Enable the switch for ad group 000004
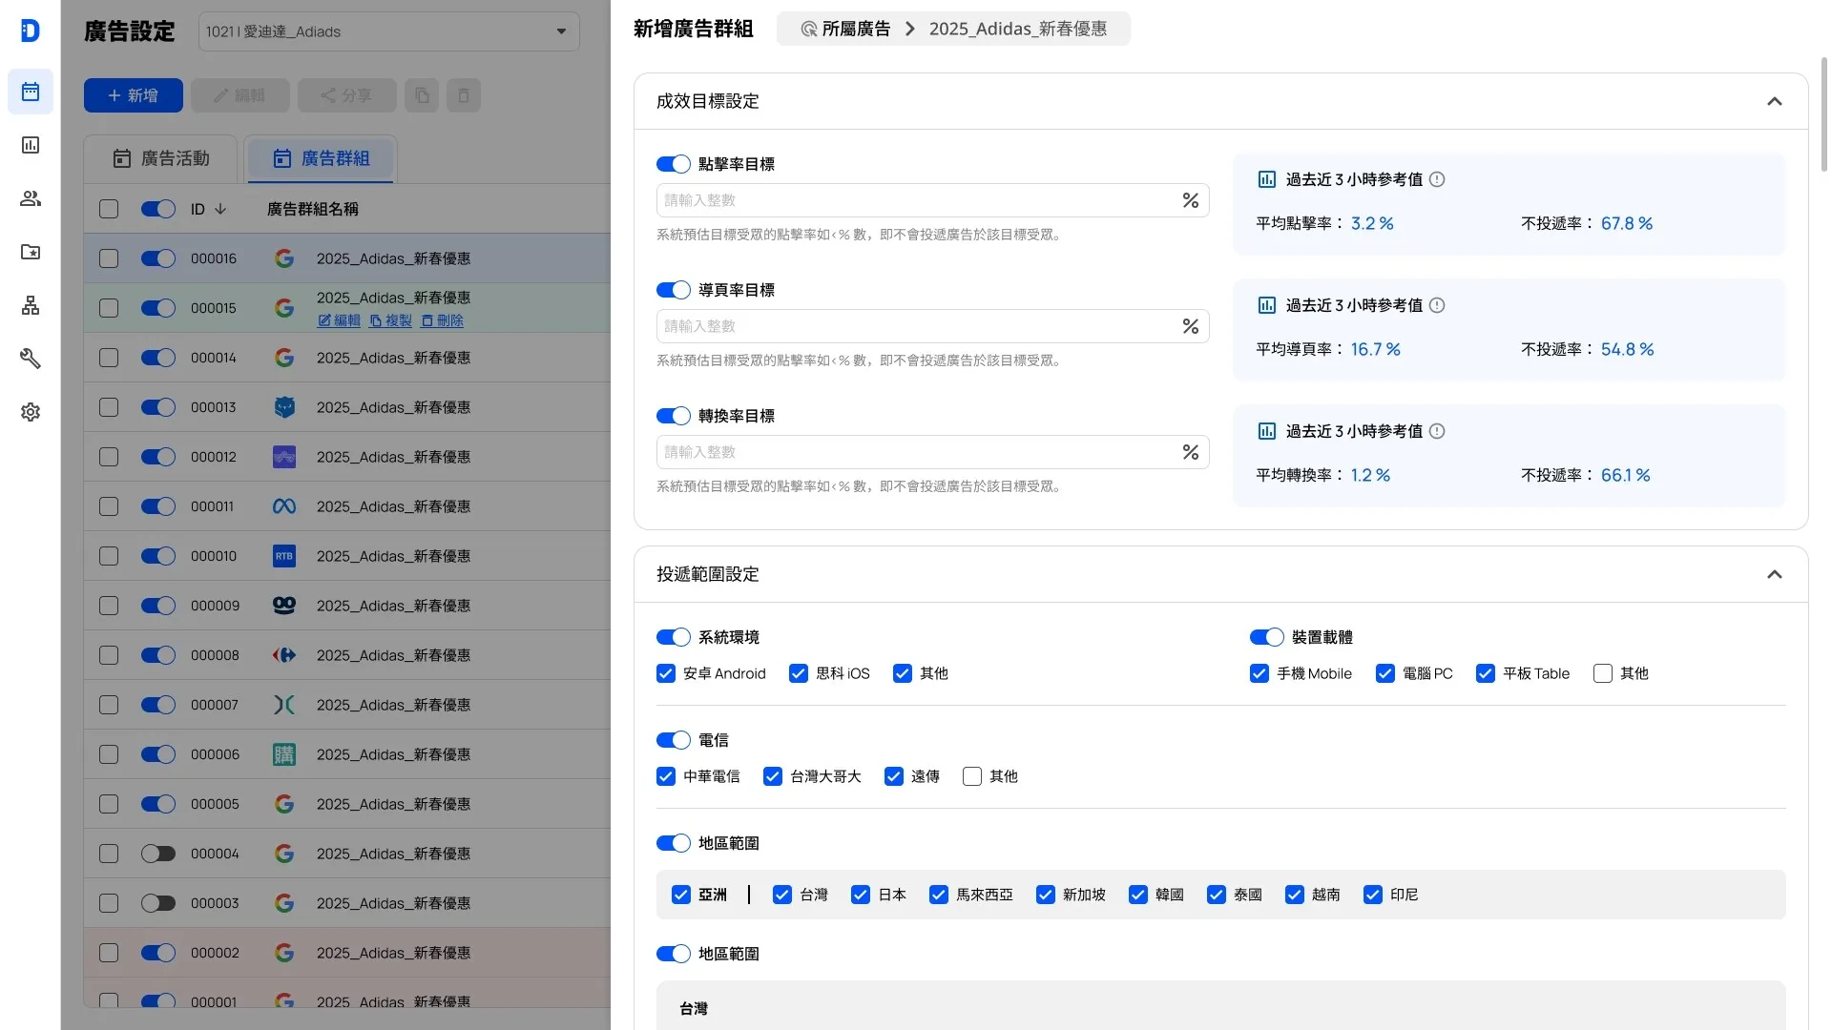The height and width of the screenshot is (1030, 1832). (158, 854)
